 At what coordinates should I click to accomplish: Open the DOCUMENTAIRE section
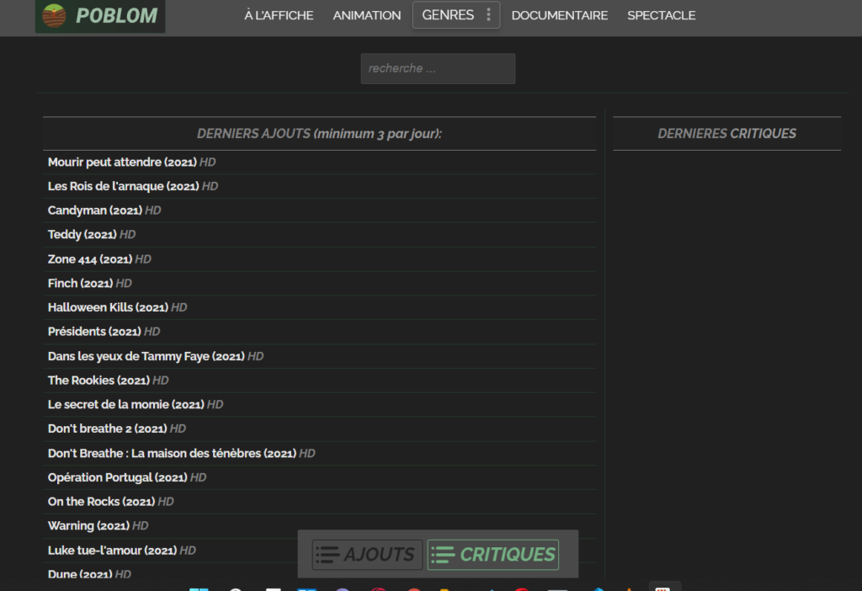(x=560, y=15)
